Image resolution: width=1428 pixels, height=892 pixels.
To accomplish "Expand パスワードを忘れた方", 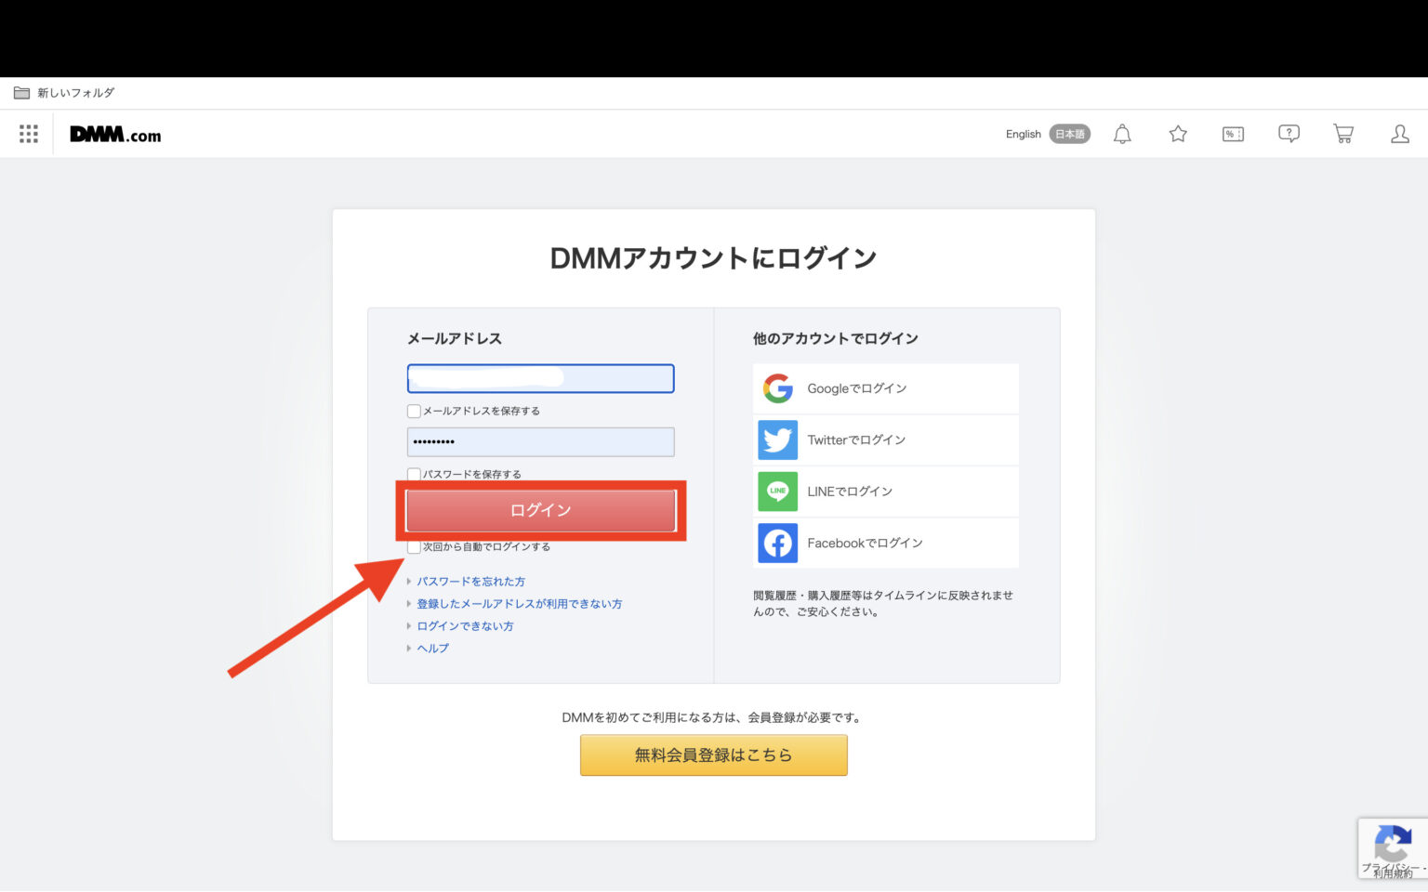I will point(471,581).
